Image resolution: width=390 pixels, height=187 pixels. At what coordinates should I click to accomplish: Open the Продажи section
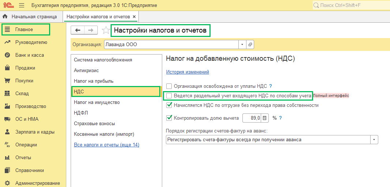(33, 68)
